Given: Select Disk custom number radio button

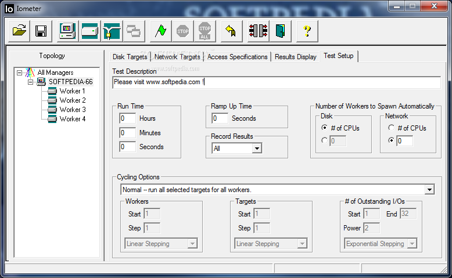Looking at the screenshot, I should tap(325, 140).
